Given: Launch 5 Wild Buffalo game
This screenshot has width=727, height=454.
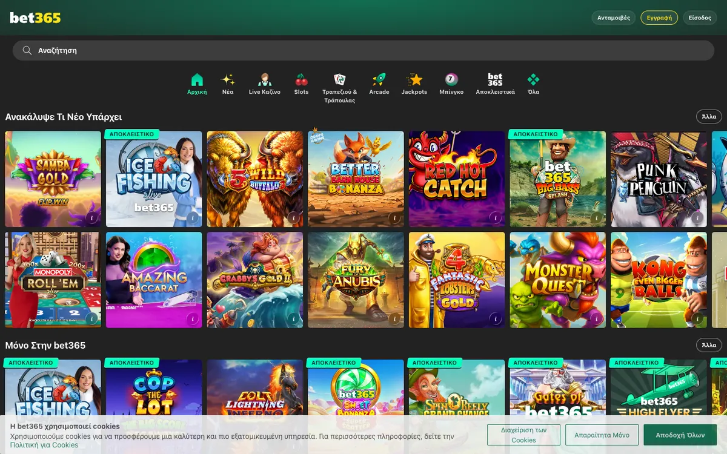Looking at the screenshot, I should [x=255, y=179].
